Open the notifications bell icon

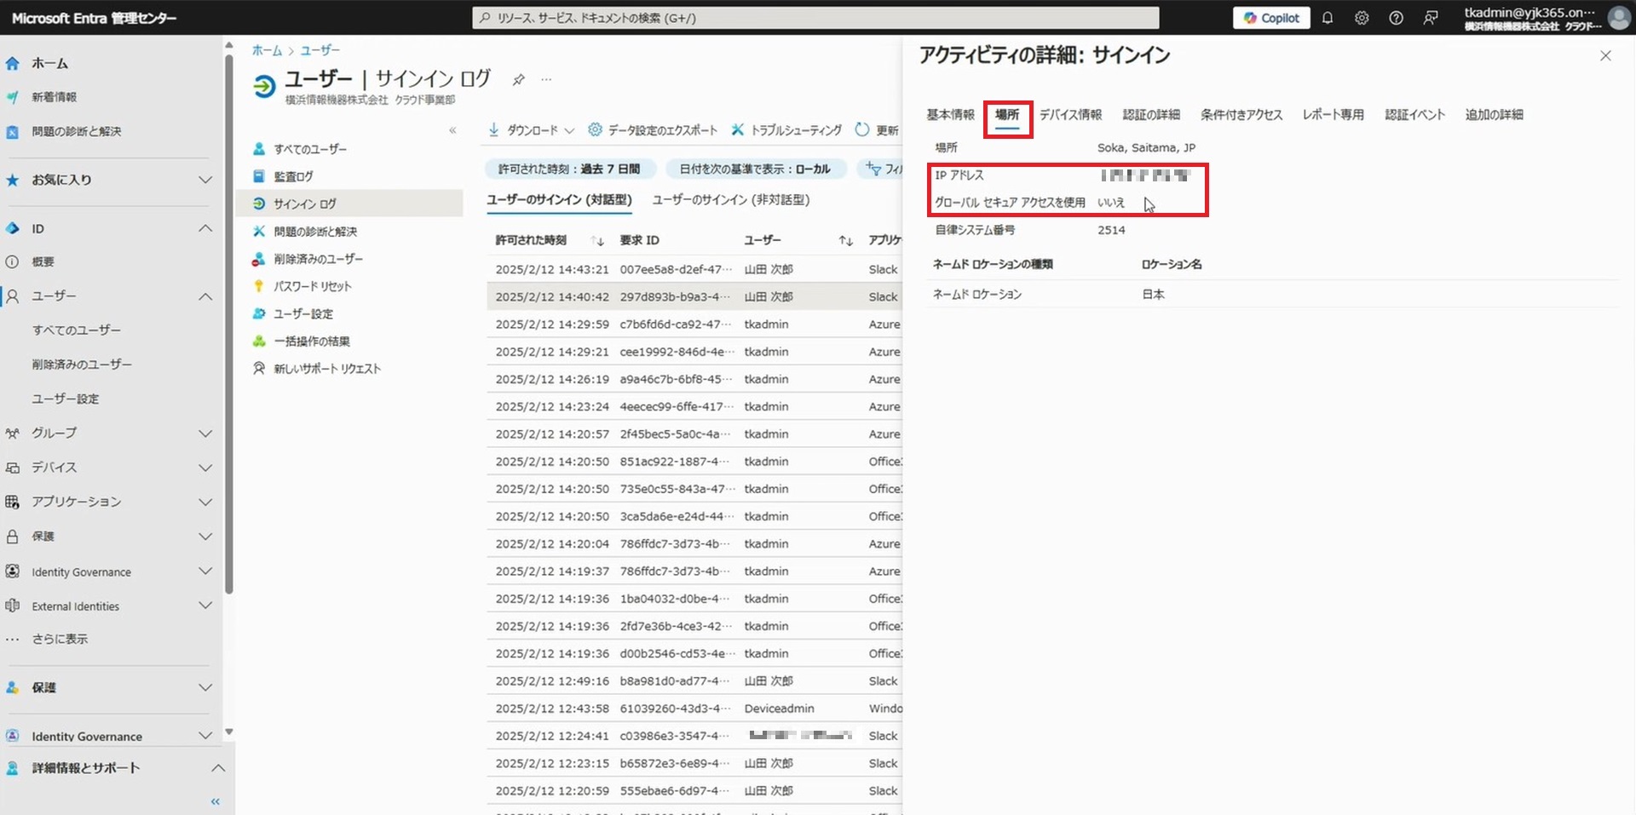[1328, 18]
